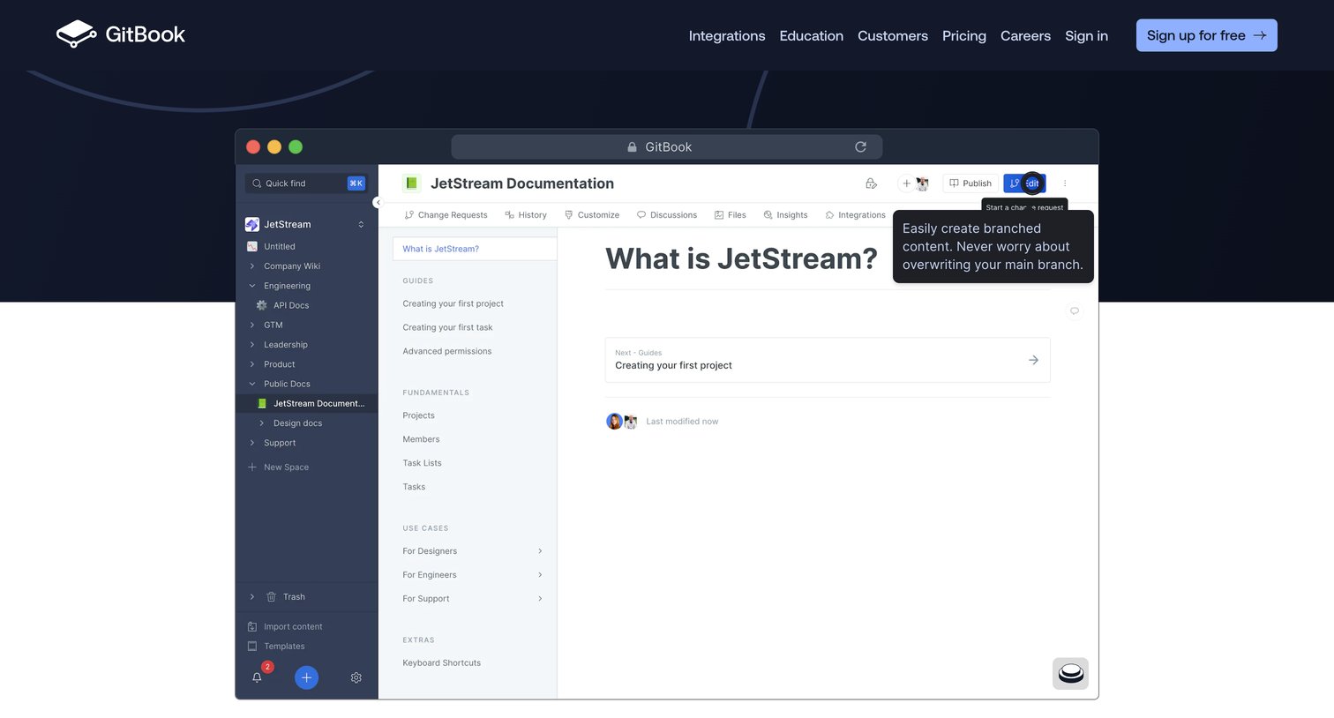The image size is (1334, 718).
Task: Open the settings gear in sidebar
Action: (x=356, y=677)
